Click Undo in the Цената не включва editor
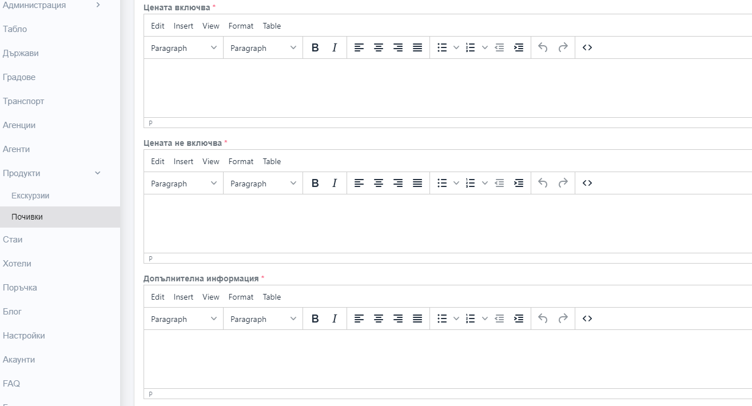This screenshot has width=752, height=406. (543, 184)
